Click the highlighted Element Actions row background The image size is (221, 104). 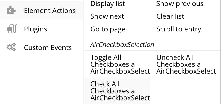42,10
